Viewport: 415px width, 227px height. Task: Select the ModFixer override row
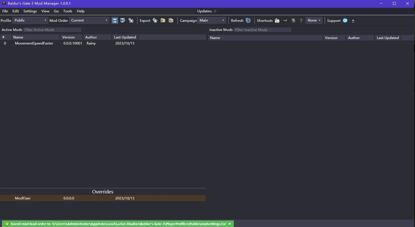coord(103,198)
